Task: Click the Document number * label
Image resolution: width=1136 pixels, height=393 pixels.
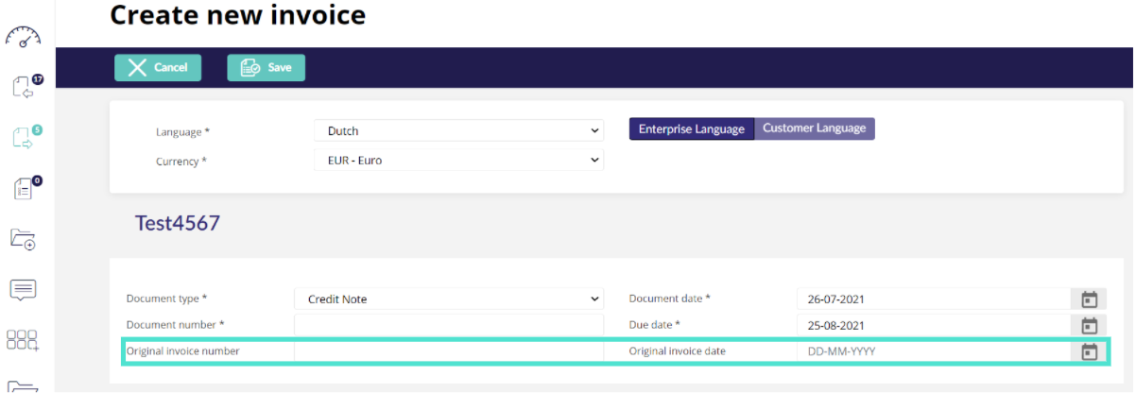Action: (175, 325)
